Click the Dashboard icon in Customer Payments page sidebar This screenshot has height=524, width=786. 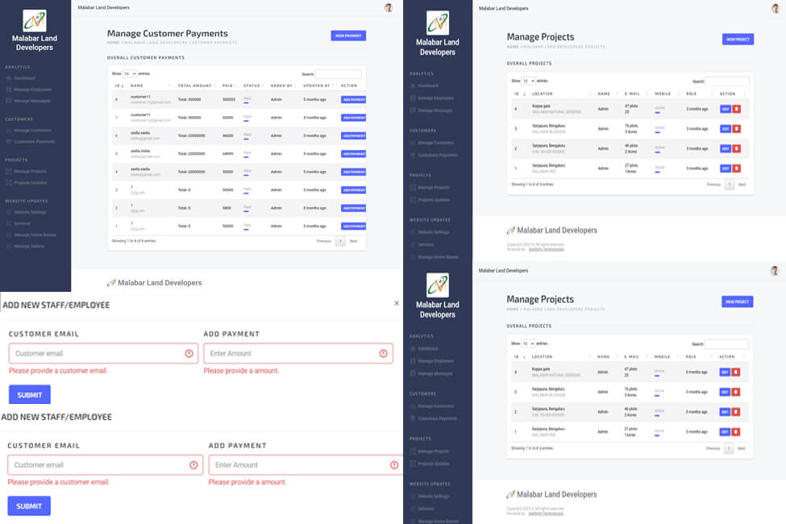pyautogui.click(x=9, y=78)
